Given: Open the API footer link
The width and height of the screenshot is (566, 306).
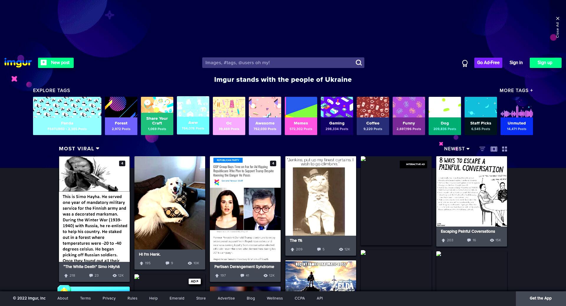Looking at the screenshot, I should tap(320, 298).
